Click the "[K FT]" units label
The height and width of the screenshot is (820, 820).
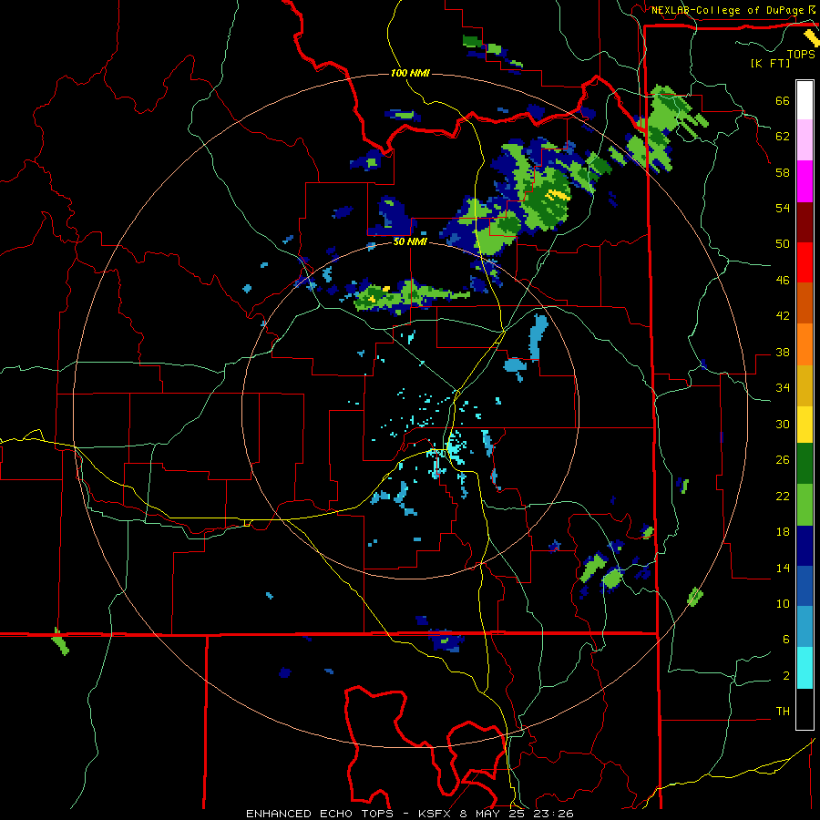click(x=770, y=64)
